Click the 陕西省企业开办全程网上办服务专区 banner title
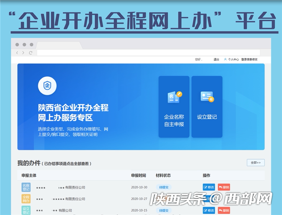 click(73, 112)
